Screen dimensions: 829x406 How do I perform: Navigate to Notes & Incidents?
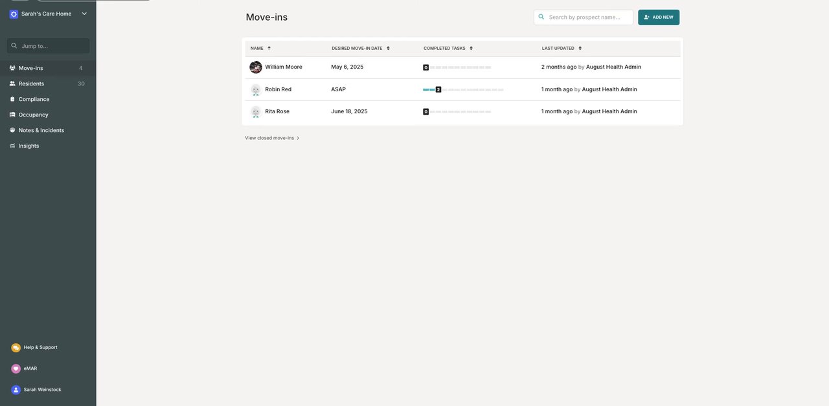click(41, 130)
